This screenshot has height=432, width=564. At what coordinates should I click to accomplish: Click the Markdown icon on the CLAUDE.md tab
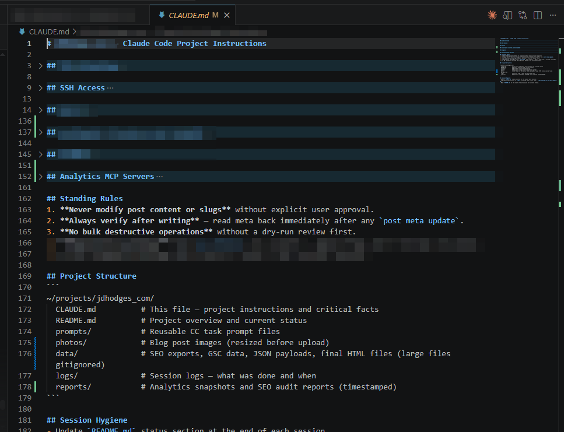pos(162,15)
